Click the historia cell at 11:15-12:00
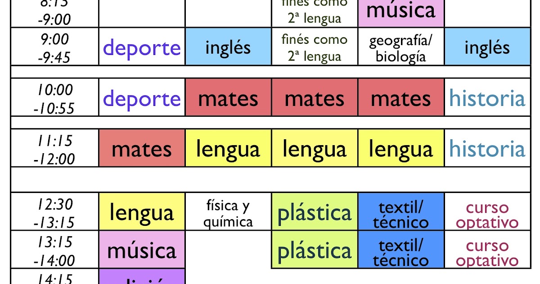 click(487, 148)
